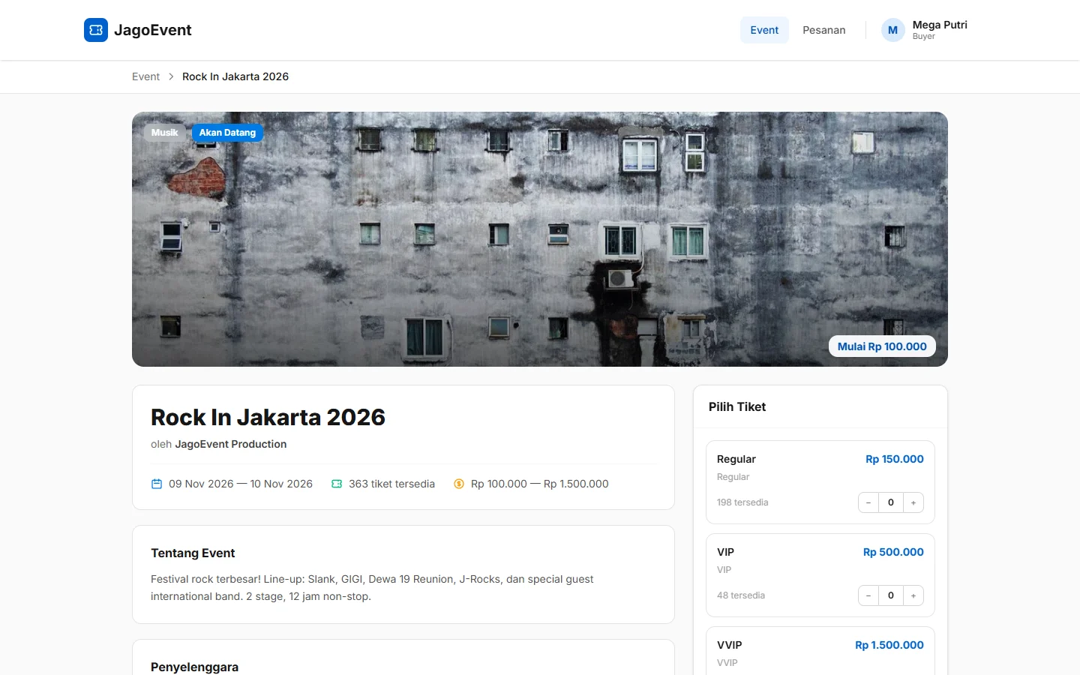Click the Rock In Jakarta 2026 heading
The width and height of the screenshot is (1080, 675).
pos(268,417)
